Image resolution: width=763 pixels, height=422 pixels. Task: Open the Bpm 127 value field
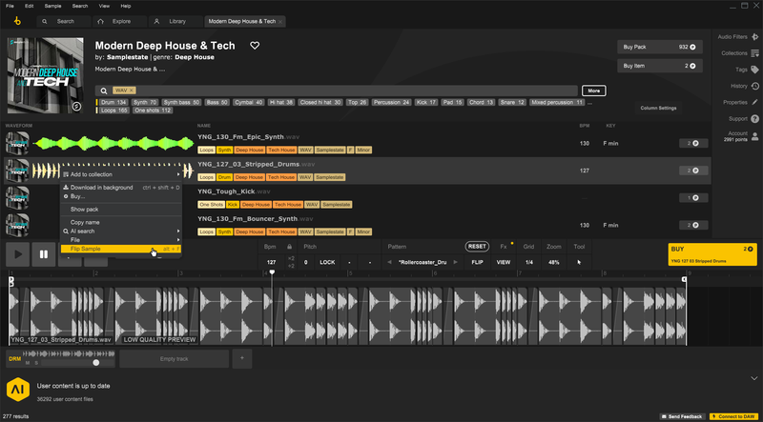[x=271, y=262]
